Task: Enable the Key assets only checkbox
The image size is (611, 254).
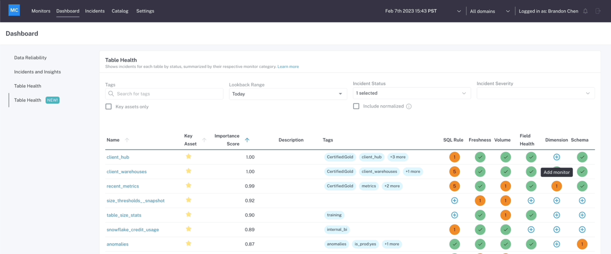Action: coord(108,107)
